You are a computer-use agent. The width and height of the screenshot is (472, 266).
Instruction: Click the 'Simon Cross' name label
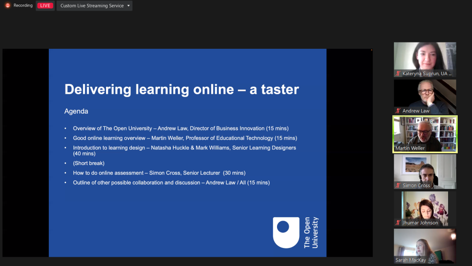pos(416,185)
